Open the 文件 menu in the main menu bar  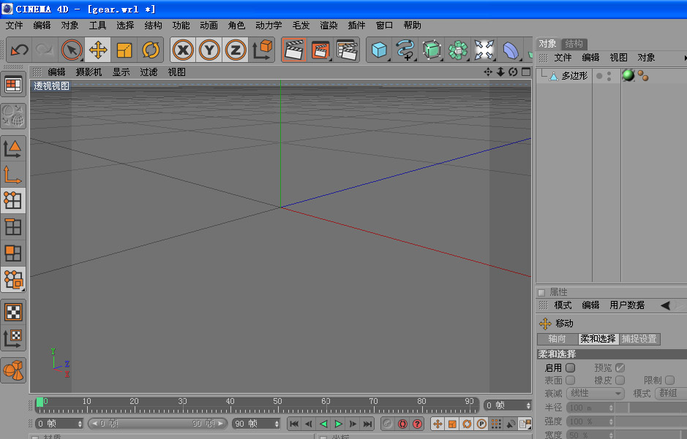pos(14,26)
